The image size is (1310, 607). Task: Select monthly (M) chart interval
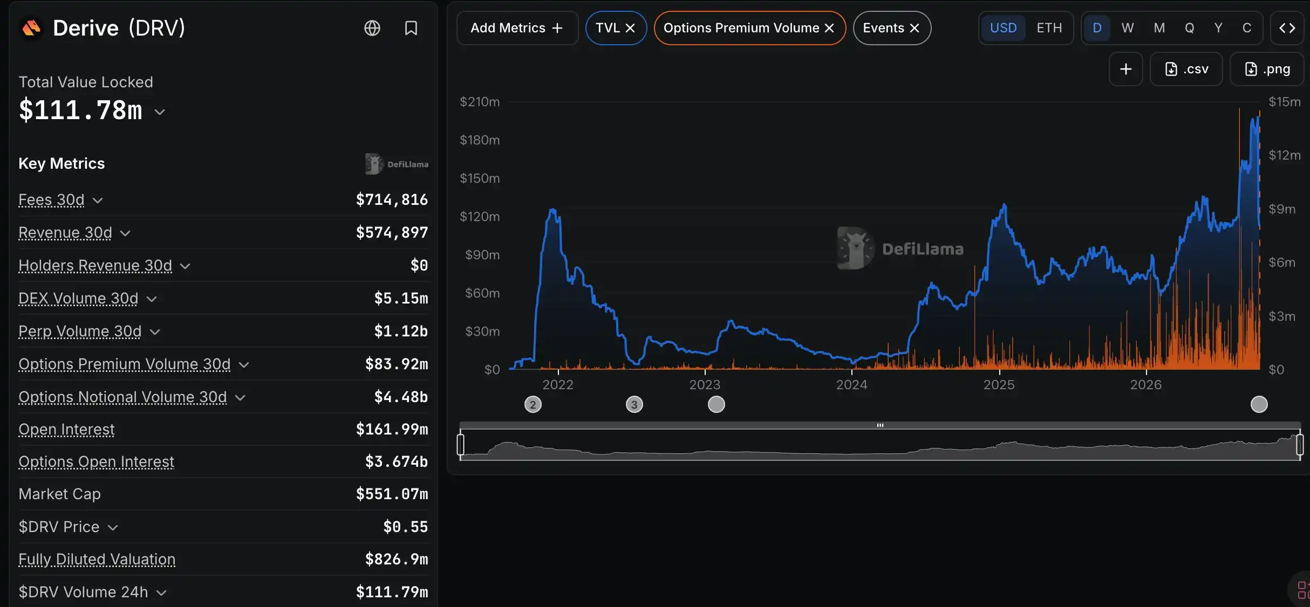pyautogui.click(x=1159, y=28)
